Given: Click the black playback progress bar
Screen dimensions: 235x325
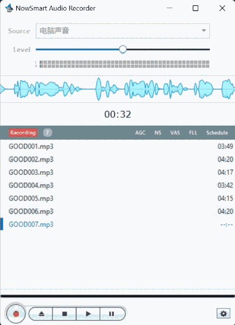Looking at the screenshot, I should 117,296.
